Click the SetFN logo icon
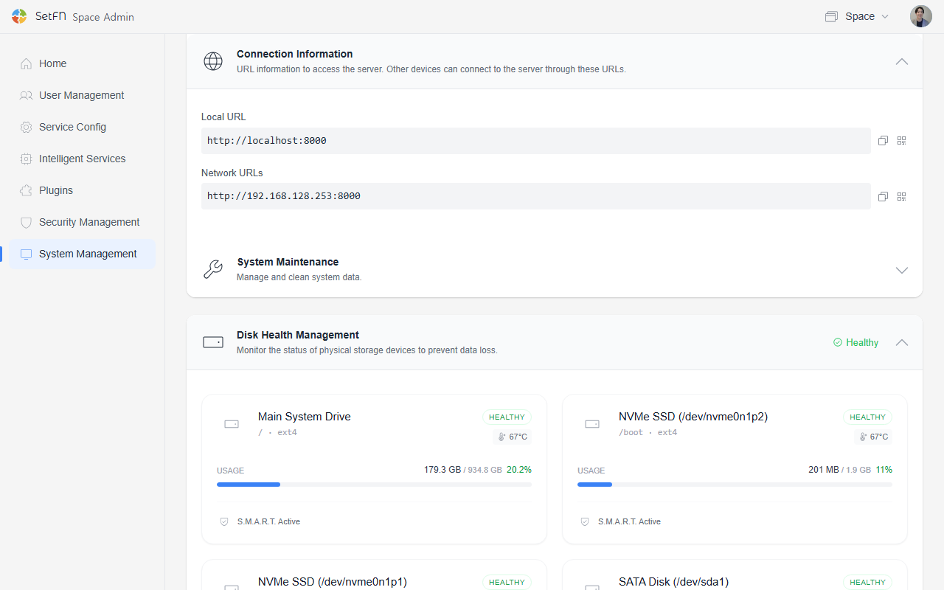 [x=19, y=16]
